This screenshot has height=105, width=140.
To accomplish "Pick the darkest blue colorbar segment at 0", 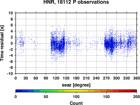I will pos(19,91).
